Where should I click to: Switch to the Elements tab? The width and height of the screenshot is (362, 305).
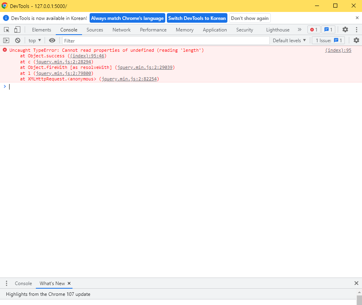point(41,30)
